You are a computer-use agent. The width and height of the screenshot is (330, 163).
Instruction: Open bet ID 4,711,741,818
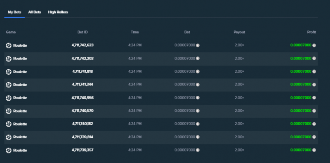82,71
